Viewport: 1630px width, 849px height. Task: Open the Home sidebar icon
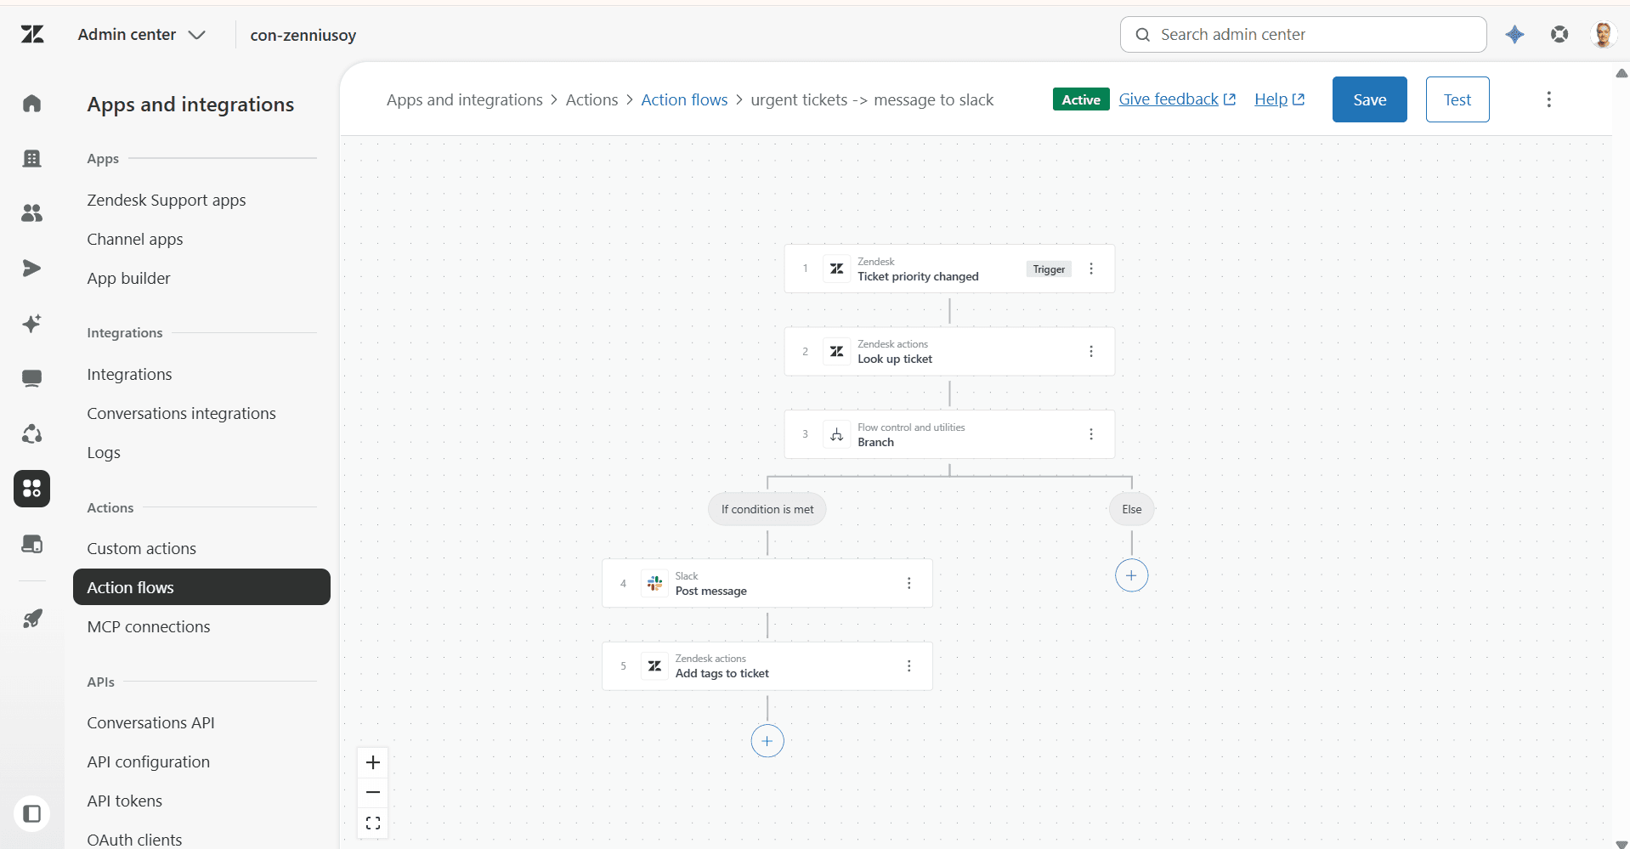[31, 104]
